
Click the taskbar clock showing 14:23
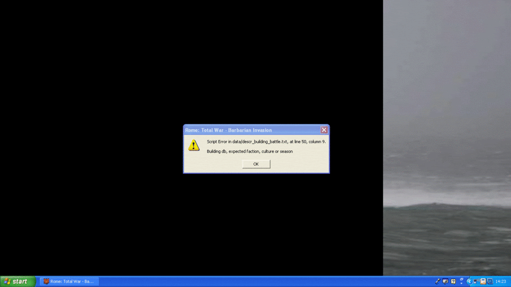501,282
